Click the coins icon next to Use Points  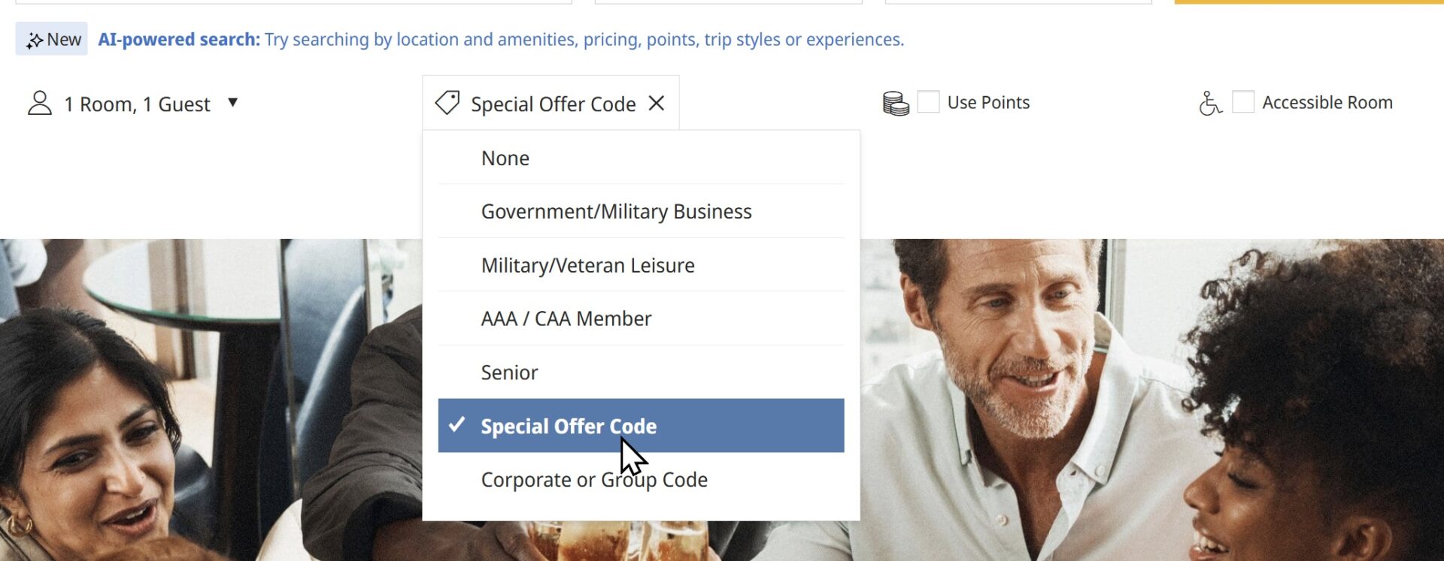(x=896, y=102)
